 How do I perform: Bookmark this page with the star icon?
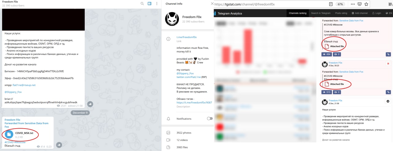tap(366, 4)
